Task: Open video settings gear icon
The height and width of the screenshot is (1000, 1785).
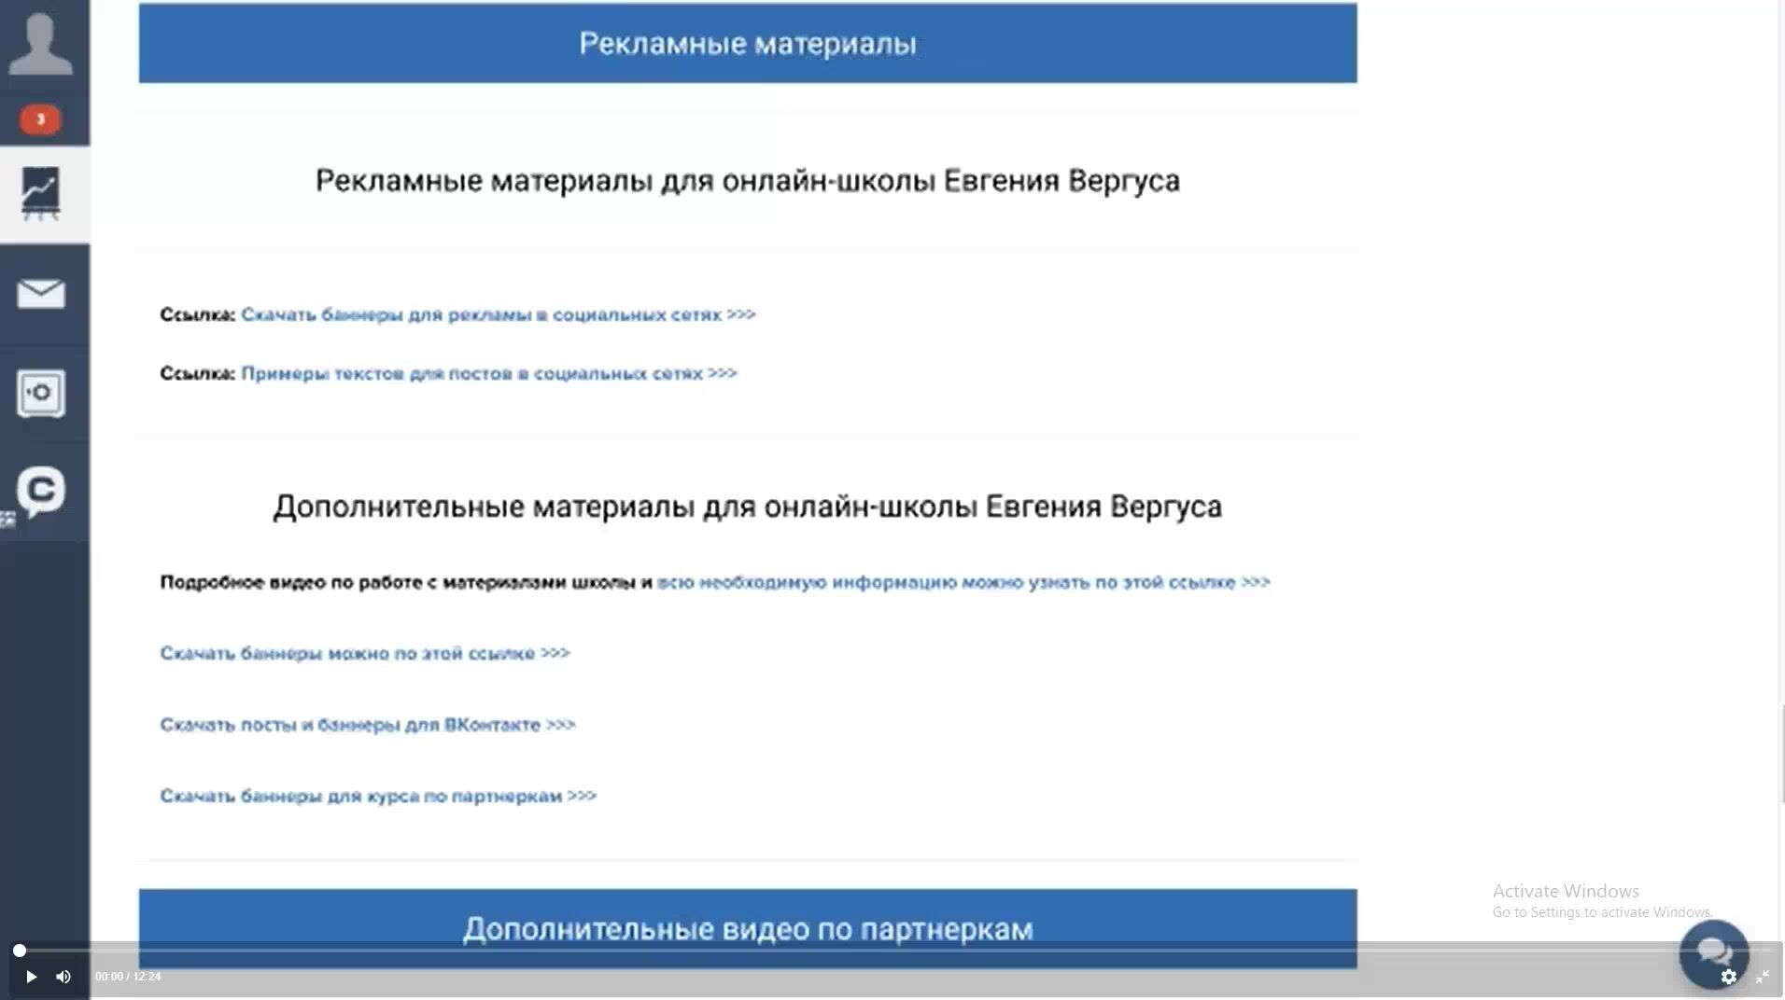Action: pos(1729,977)
